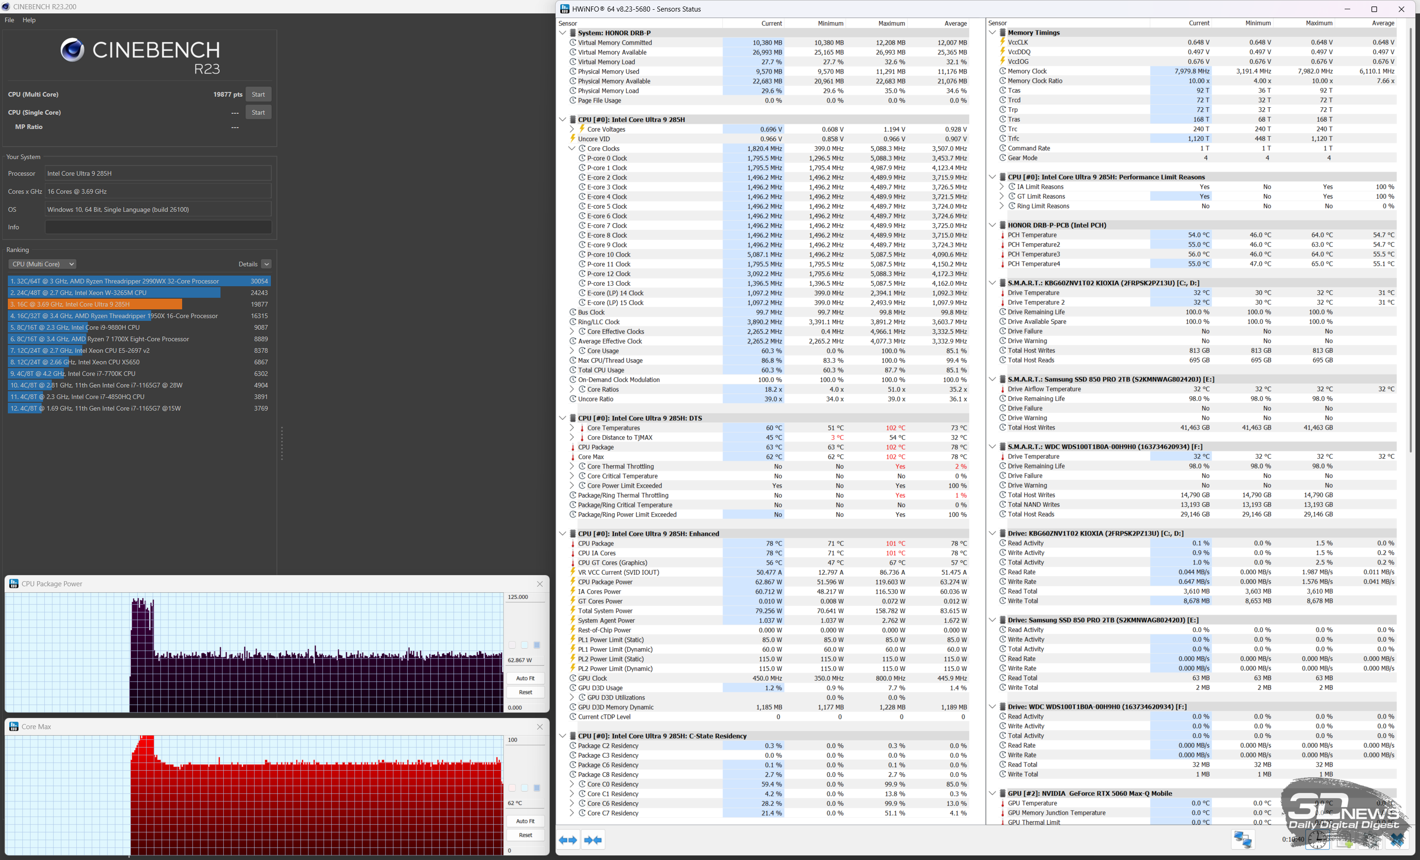This screenshot has height=860, width=1420.
Task: Start the CPU (Multi Core) benchmark
Action: [258, 94]
